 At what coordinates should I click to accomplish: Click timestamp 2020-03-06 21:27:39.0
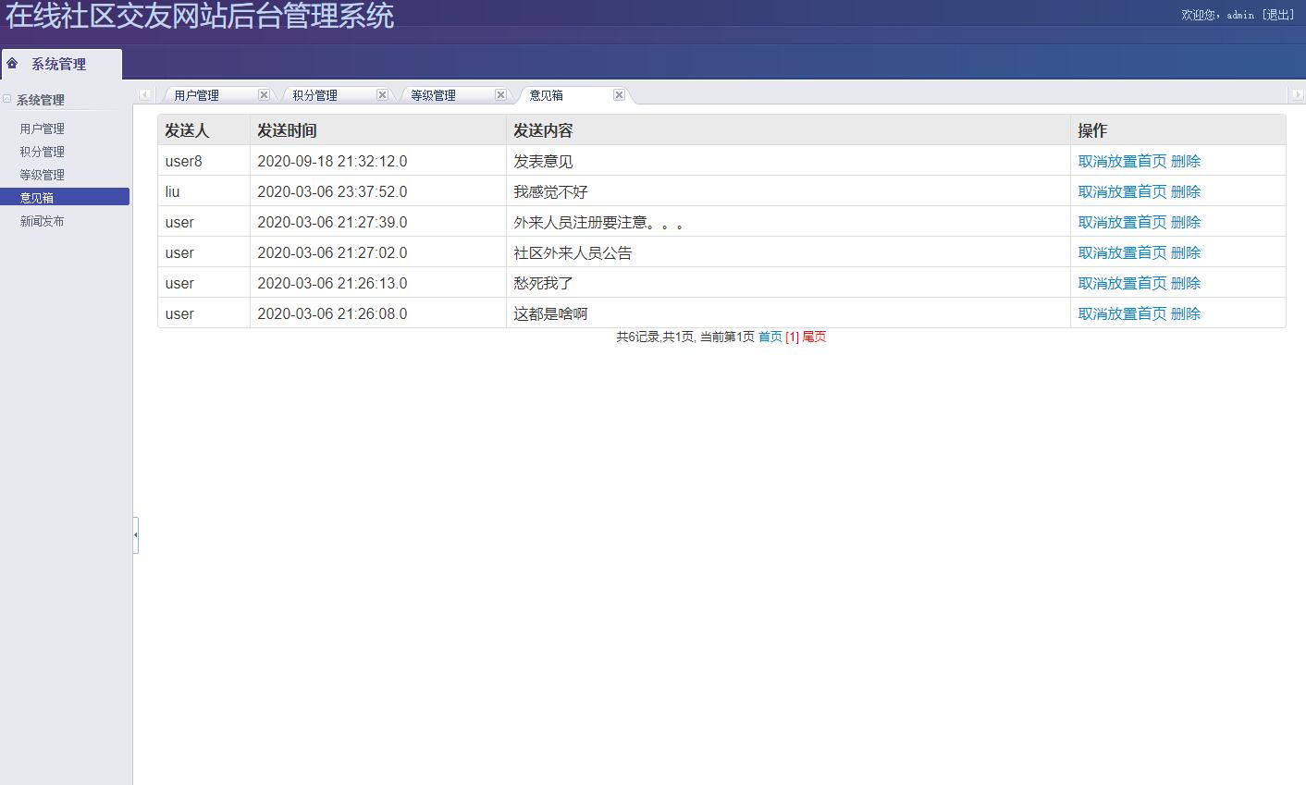(332, 222)
